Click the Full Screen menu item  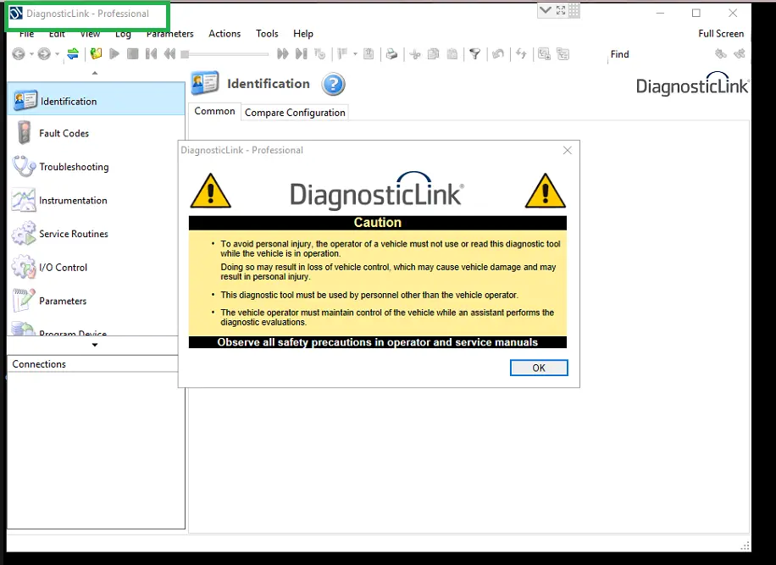(x=721, y=34)
